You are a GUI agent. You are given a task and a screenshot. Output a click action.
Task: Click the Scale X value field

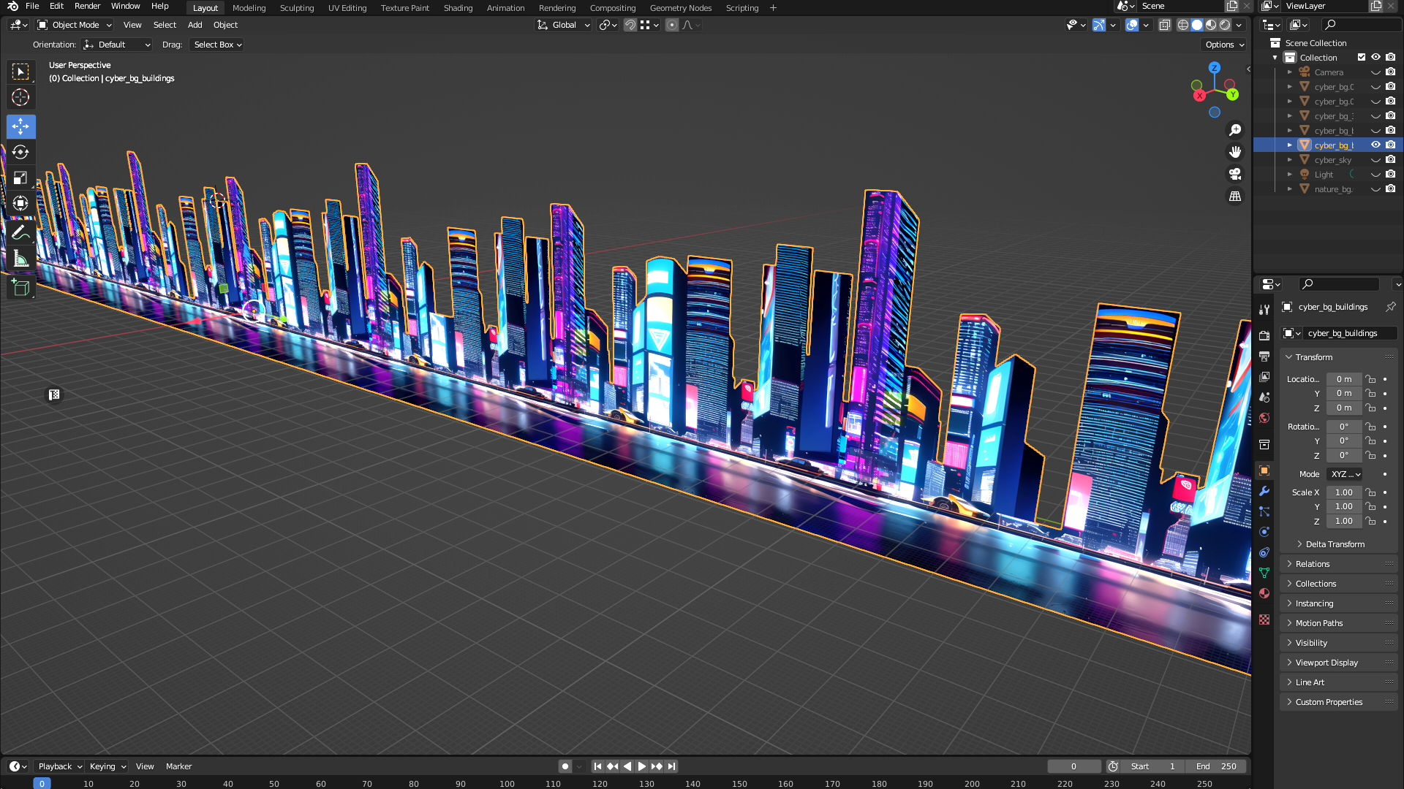(x=1343, y=492)
